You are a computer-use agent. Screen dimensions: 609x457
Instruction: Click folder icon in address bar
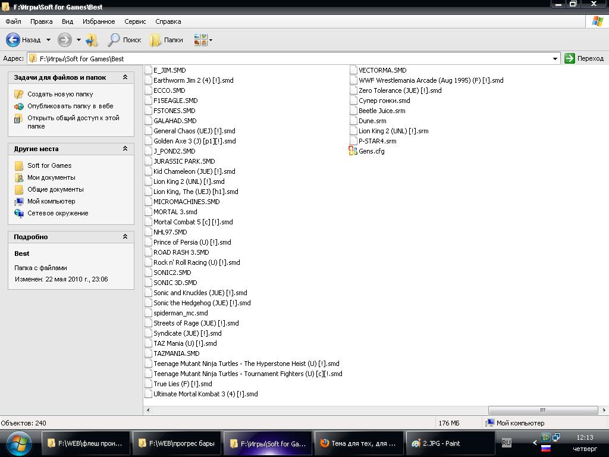point(33,58)
